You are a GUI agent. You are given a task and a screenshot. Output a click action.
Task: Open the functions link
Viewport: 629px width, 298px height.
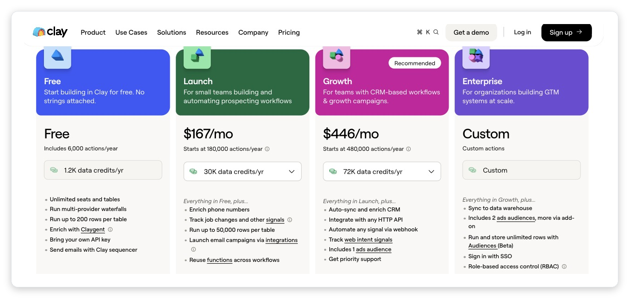[220, 260]
